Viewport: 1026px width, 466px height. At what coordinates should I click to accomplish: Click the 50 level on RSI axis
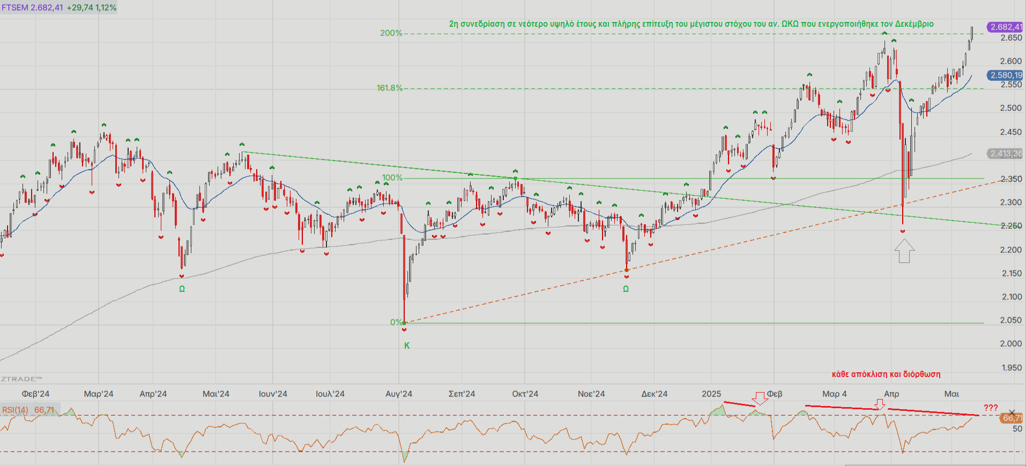[1017, 429]
